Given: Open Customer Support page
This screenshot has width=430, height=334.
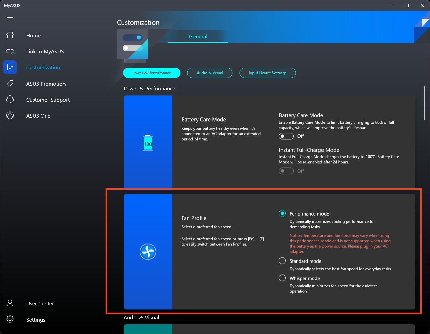Looking at the screenshot, I should coord(48,100).
